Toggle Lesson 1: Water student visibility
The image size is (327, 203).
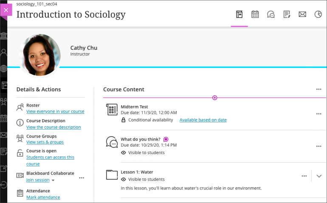tap(124, 180)
